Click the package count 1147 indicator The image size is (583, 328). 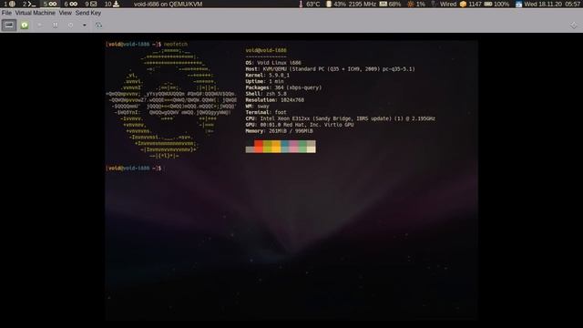[x=471, y=4]
